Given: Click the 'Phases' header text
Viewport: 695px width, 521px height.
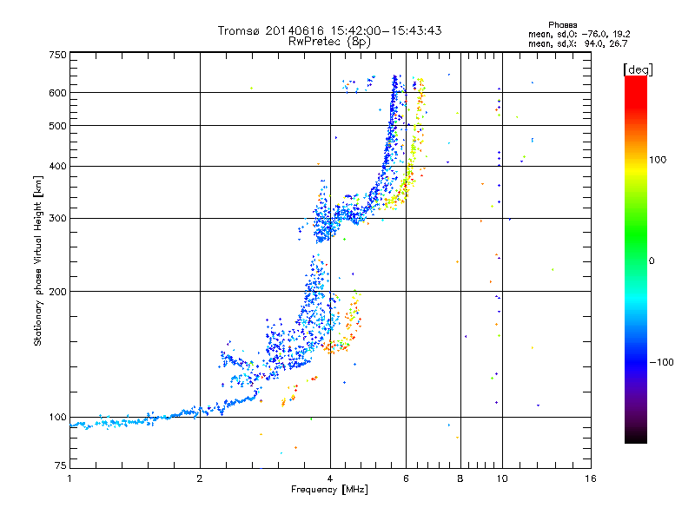Looking at the screenshot, I should [x=562, y=25].
